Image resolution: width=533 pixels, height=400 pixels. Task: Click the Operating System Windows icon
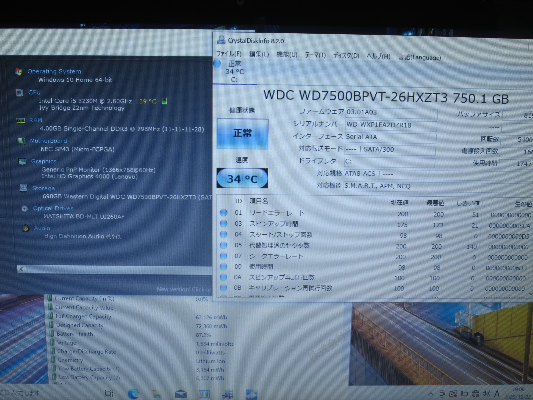tap(19, 72)
